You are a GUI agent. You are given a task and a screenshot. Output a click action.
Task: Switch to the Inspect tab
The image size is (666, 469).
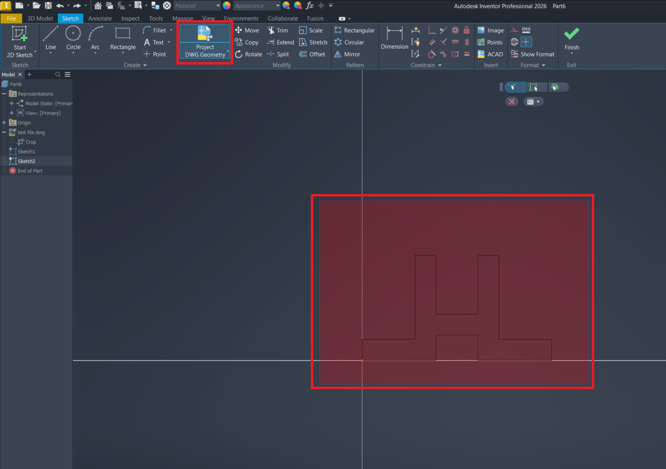130,18
